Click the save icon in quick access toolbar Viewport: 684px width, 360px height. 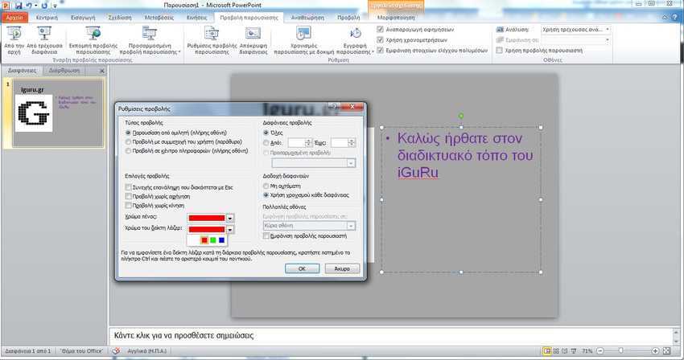pyautogui.click(x=19, y=6)
